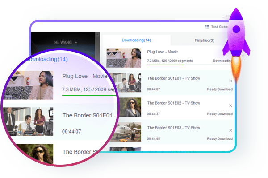Click 00:44:07 inside the magnified circle
268x178 pixels.
71,132
